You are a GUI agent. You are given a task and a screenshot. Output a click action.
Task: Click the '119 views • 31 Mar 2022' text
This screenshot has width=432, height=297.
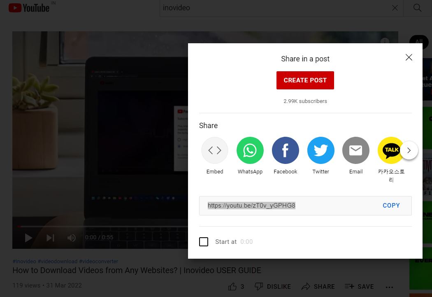[x=47, y=285]
